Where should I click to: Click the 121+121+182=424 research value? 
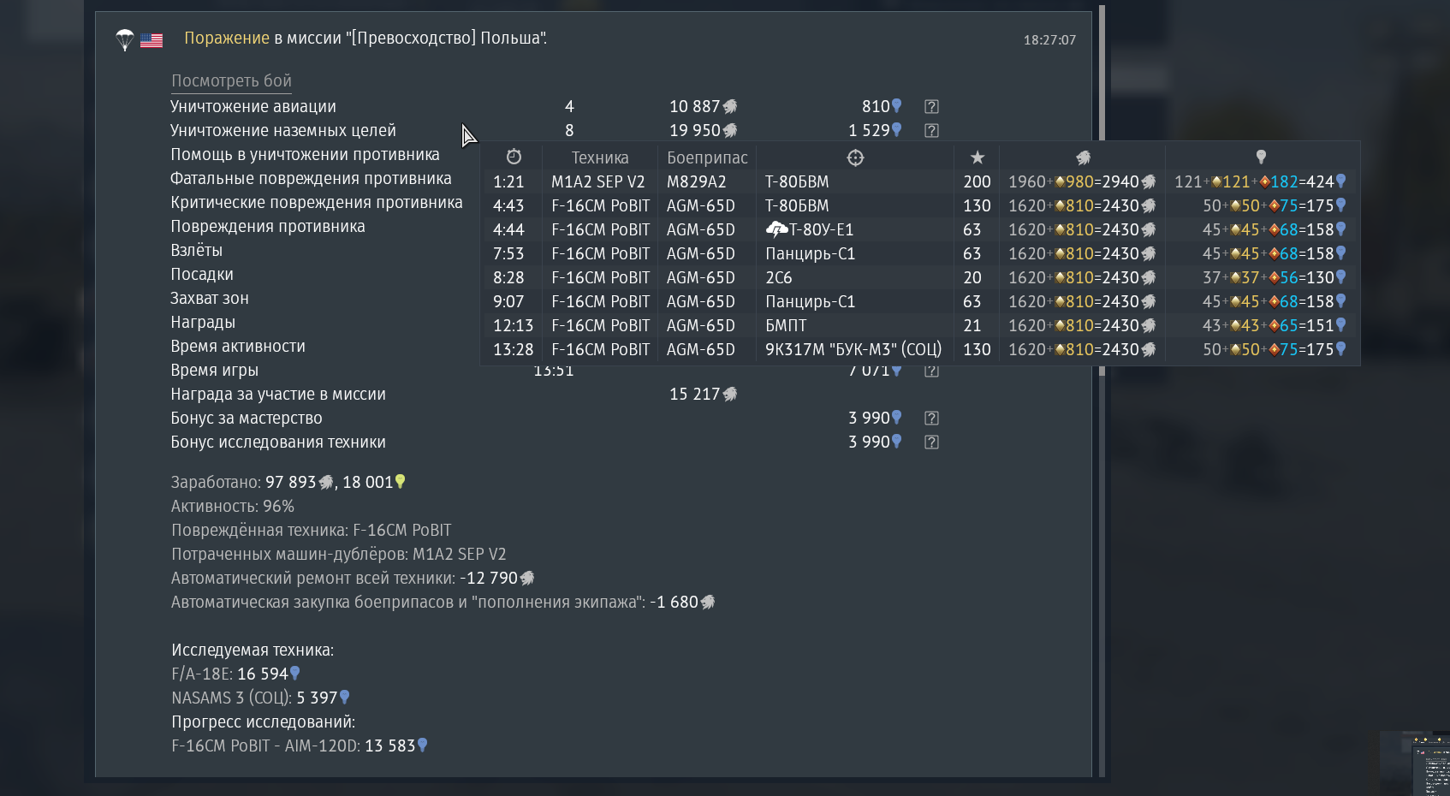point(1260,182)
